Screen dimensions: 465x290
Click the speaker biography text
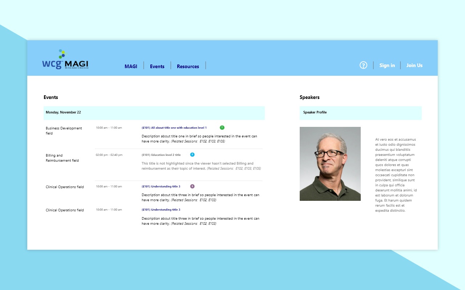tap(396, 175)
